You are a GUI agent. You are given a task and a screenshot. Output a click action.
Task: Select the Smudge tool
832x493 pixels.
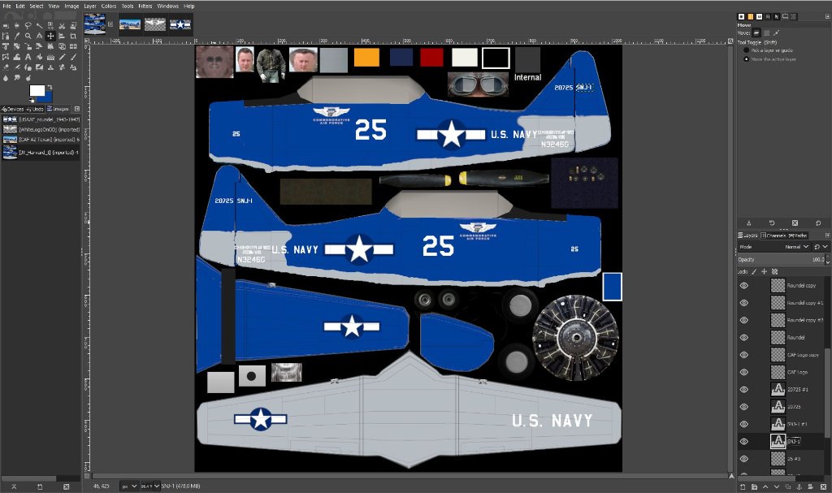tap(17, 77)
